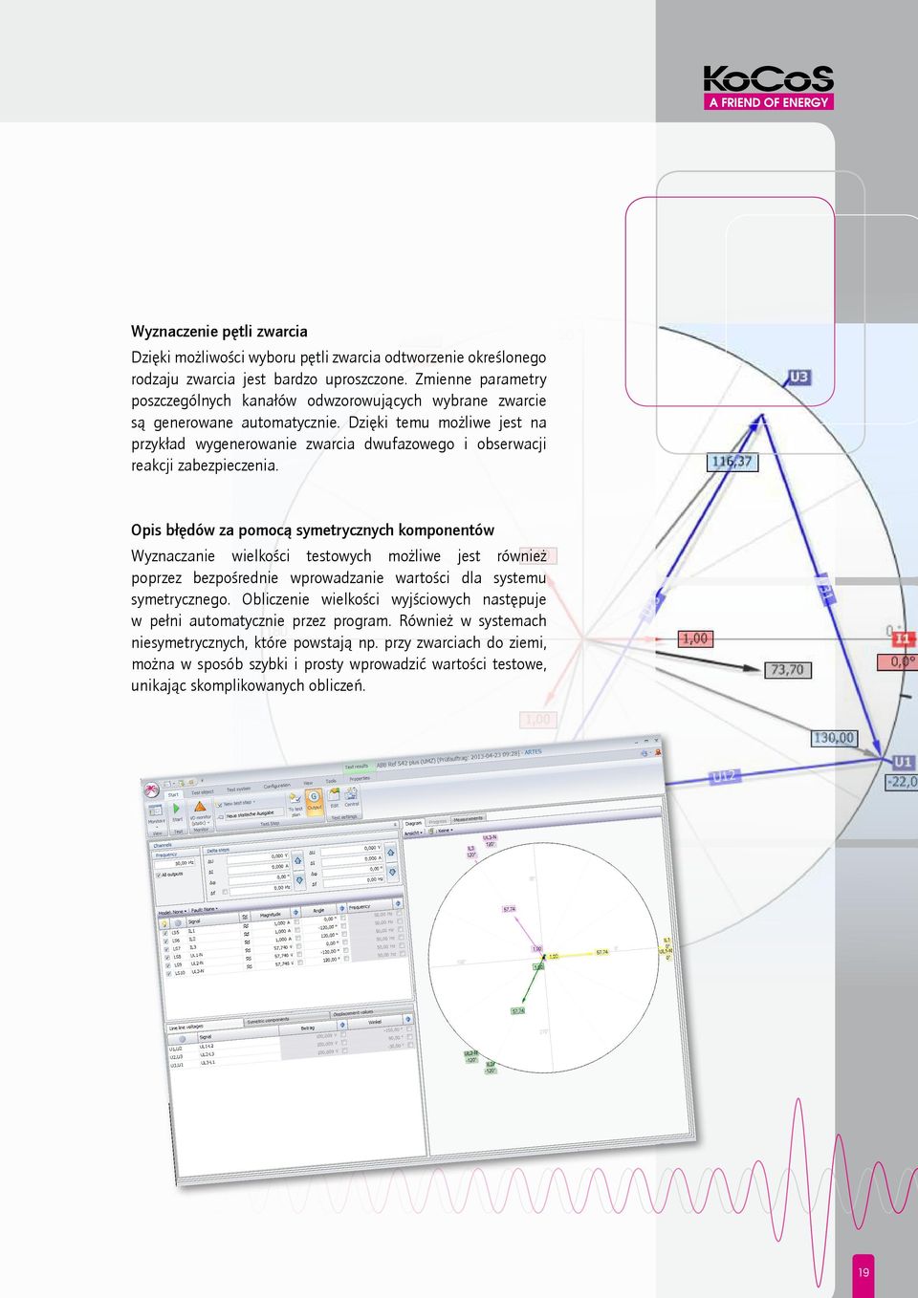The width and height of the screenshot is (918, 1298).
Task: Select the Start ribbon tab
Action: click(173, 795)
